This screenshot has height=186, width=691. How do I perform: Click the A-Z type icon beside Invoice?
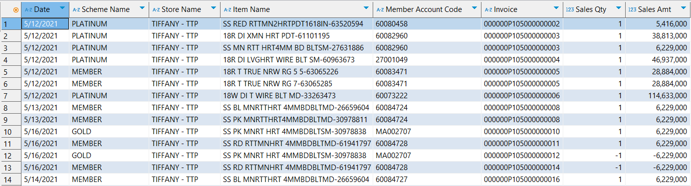[488, 9]
